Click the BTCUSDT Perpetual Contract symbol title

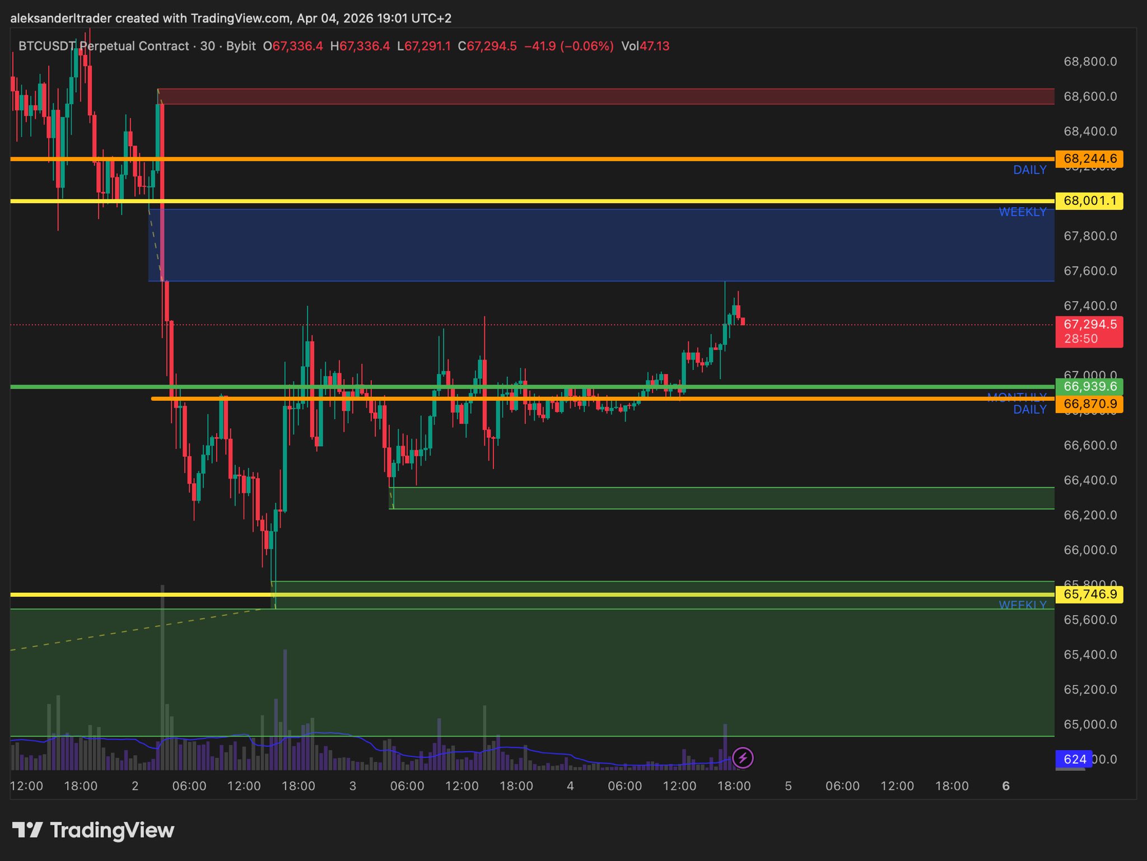coord(104,46)
